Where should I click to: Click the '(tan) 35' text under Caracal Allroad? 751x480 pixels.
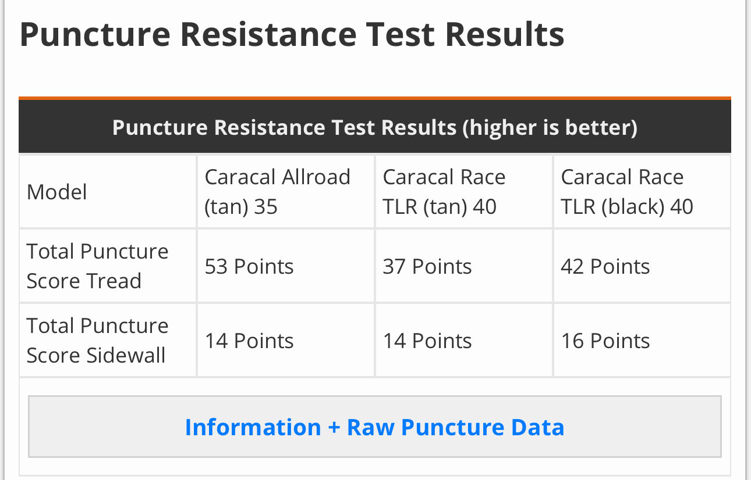pyautogui.click(x=241, y=207)
